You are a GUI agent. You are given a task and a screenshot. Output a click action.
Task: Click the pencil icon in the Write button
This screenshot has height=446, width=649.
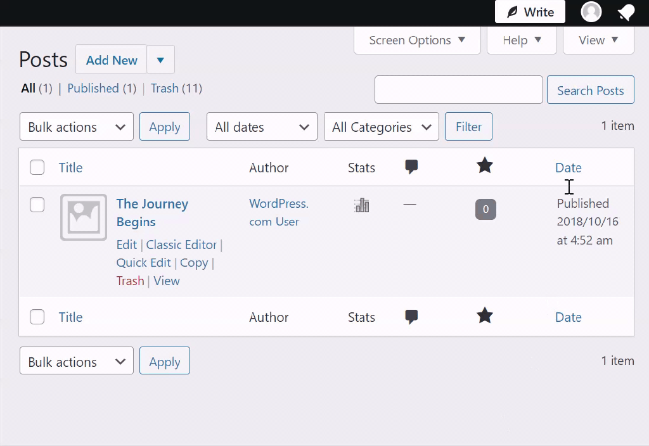(x=511, y=11)
